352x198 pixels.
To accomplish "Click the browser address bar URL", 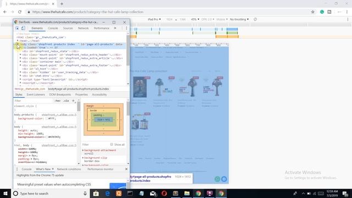I will 87,12.
